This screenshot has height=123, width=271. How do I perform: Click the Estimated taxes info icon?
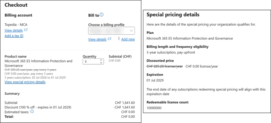pos(32,111)
